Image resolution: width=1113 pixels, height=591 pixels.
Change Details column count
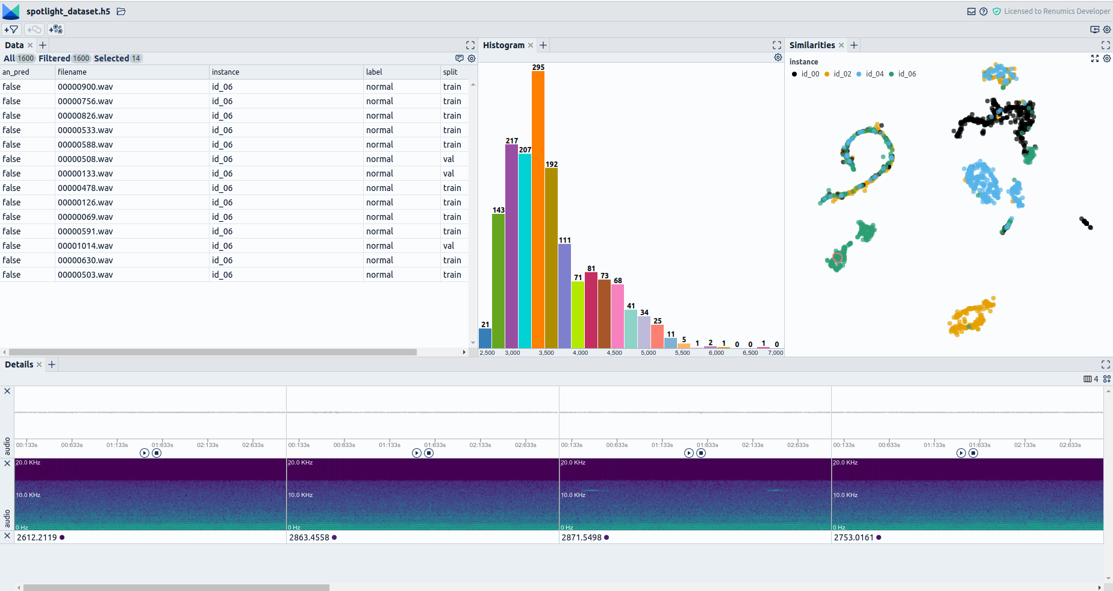(x=1091, y=379)
